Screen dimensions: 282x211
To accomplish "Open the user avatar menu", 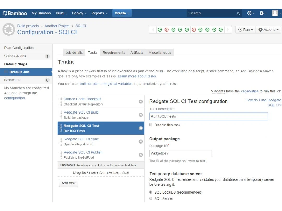I will click(276, 13).
